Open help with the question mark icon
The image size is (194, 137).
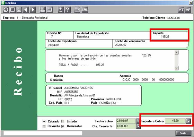68,10
